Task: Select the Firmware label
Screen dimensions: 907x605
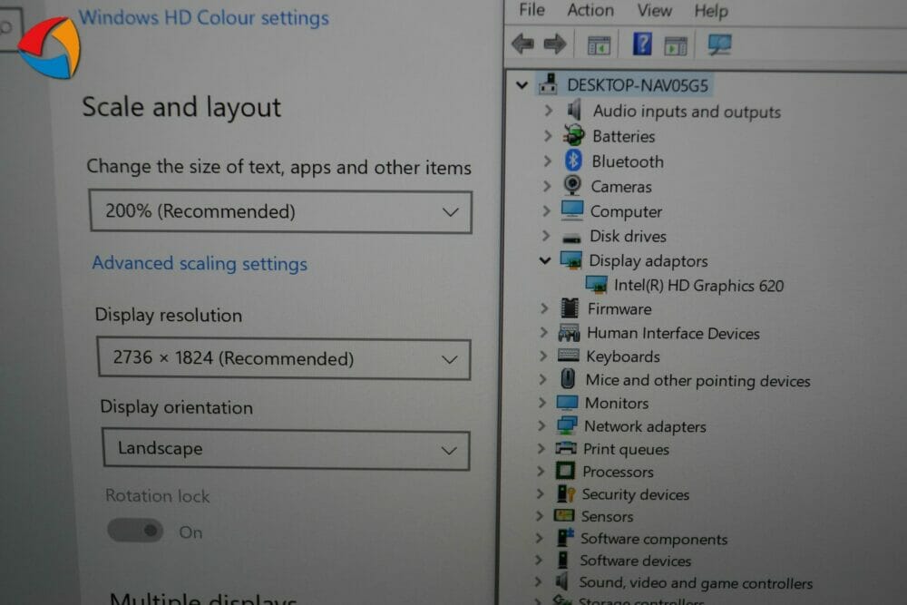Action: (x=619, y=309)
